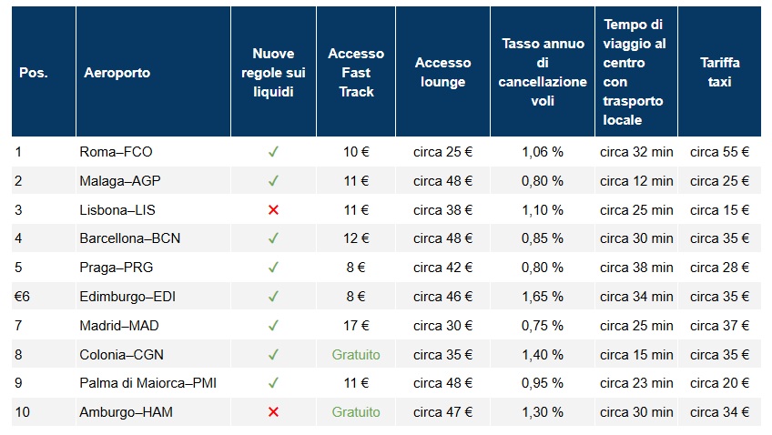Click the green checkmark for Madrid–MAD
This screenshot has width=772, height=435.
[273, 326]
